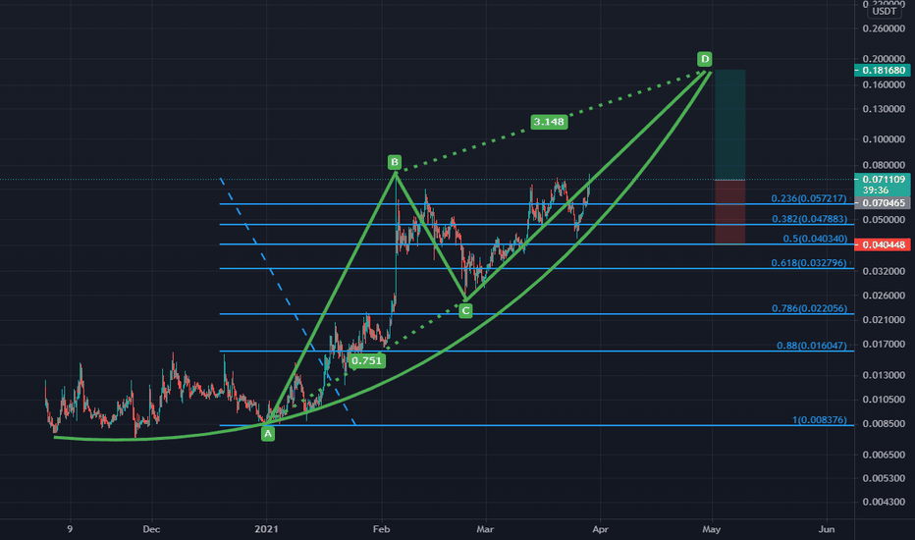
Task: Click the Feb label on time axis
Action: (x=381, y=529)
